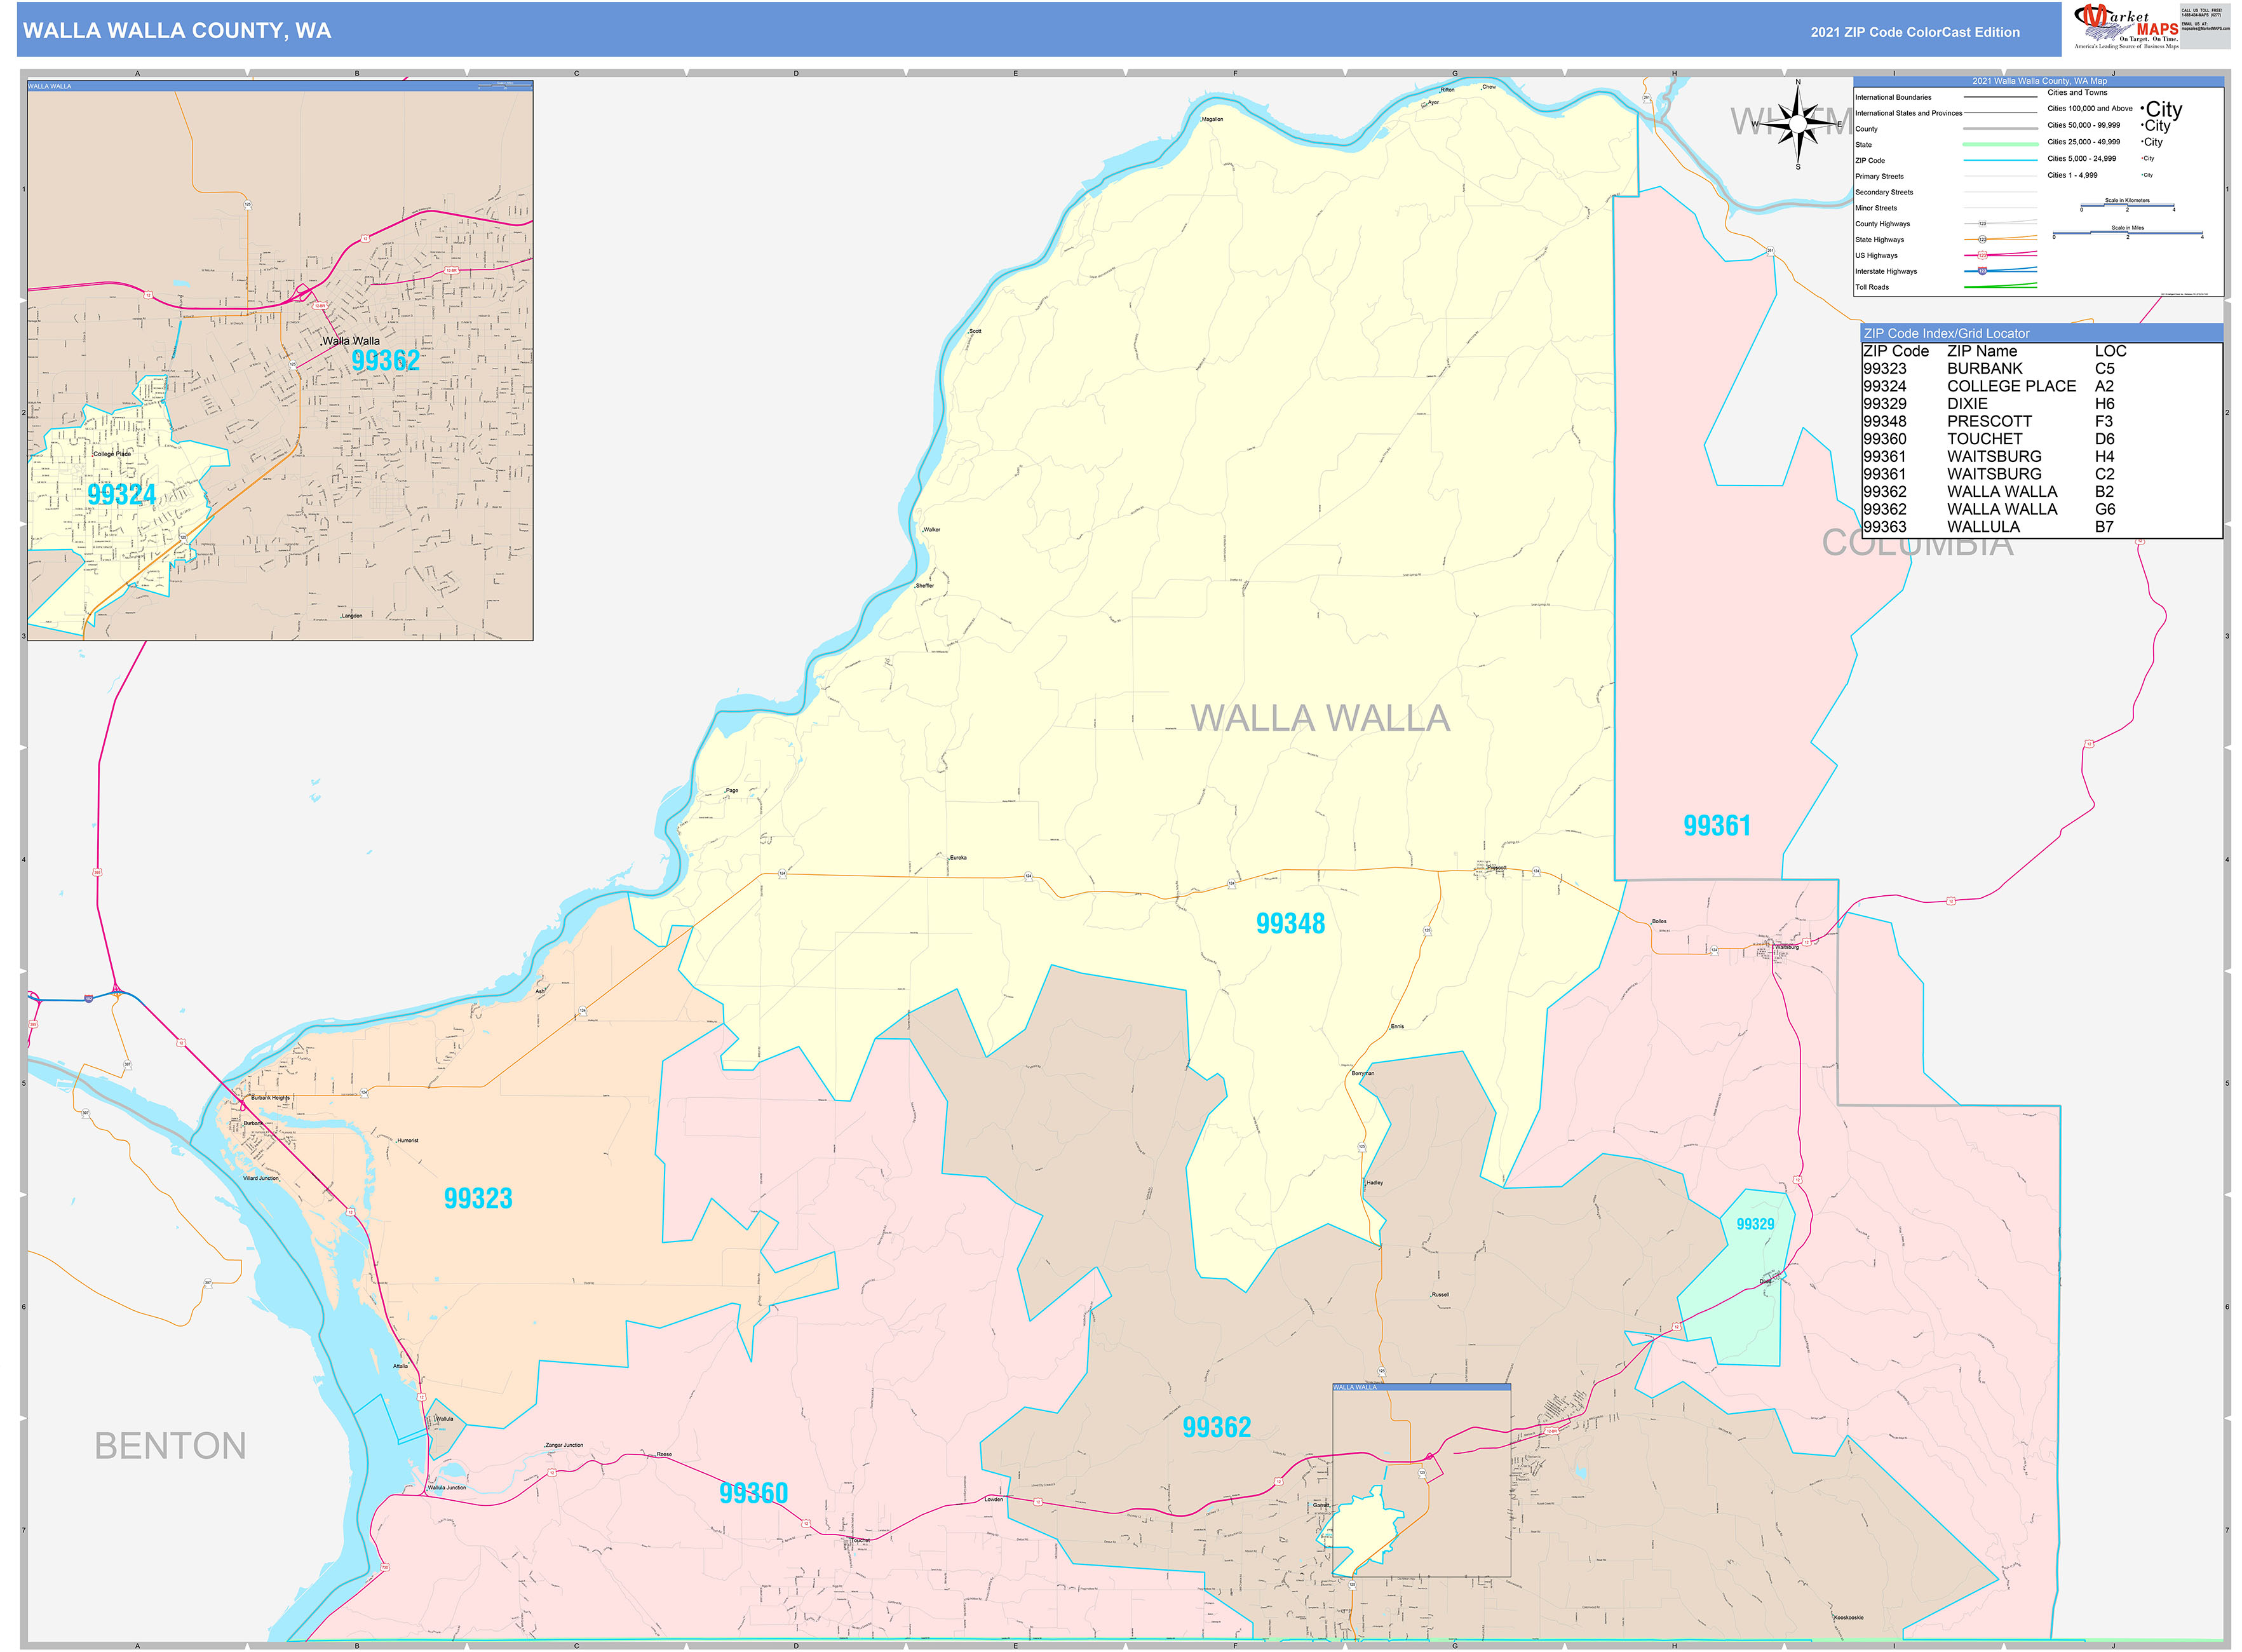Viewport: 2242px width, 1652px height.
Task: Click the US Highways 123 shield symbol
Action: [x=1983, y=256]
